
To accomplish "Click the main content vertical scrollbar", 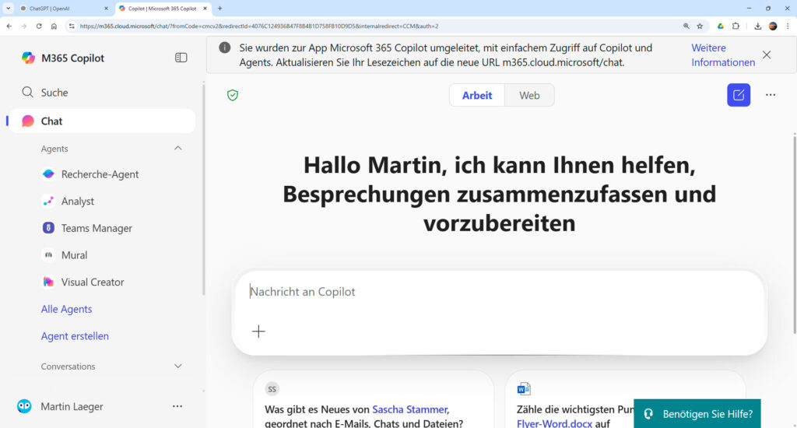I will click(x=795, y=233).
